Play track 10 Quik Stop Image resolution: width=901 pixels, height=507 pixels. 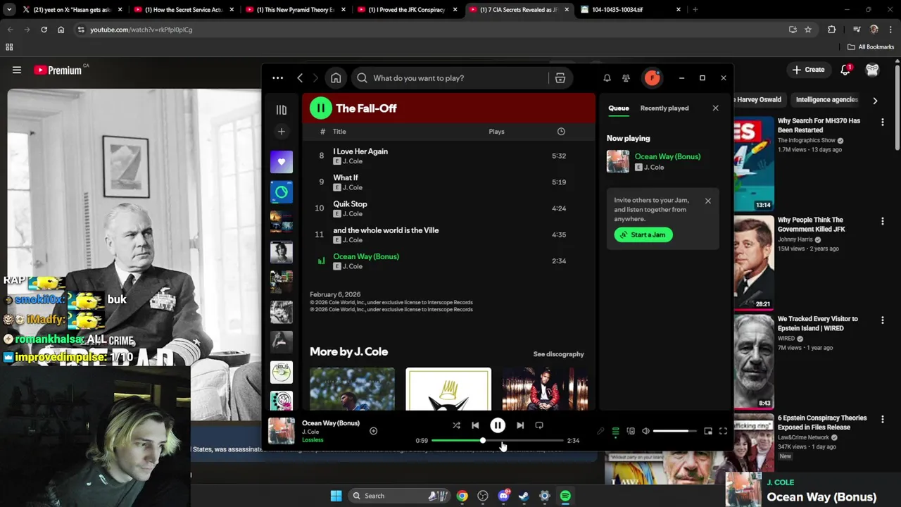[449, 208]
